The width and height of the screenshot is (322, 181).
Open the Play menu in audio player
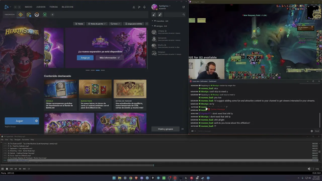pyautogui.click(x=11, y=140)
